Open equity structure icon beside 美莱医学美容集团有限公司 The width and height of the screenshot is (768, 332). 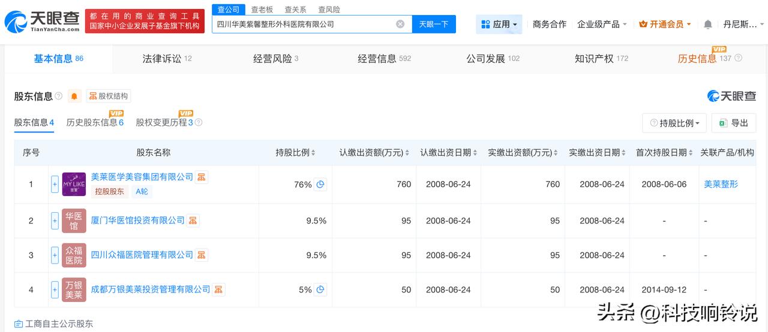click(202, 177)
